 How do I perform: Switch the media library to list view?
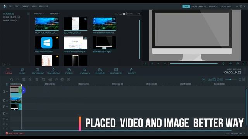pos(121,14)
